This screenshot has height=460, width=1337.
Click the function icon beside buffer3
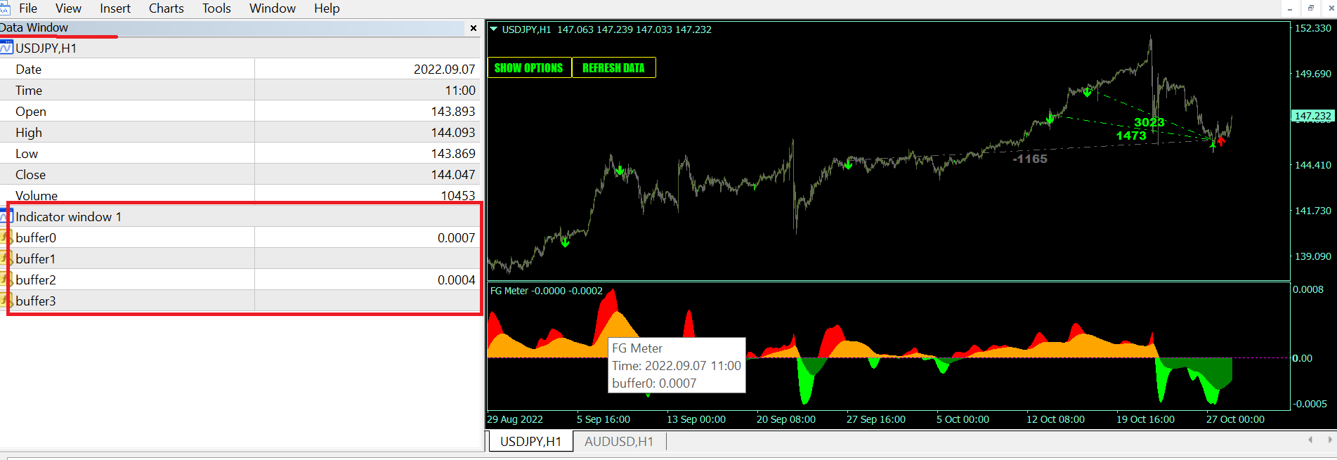pos(6,301)
